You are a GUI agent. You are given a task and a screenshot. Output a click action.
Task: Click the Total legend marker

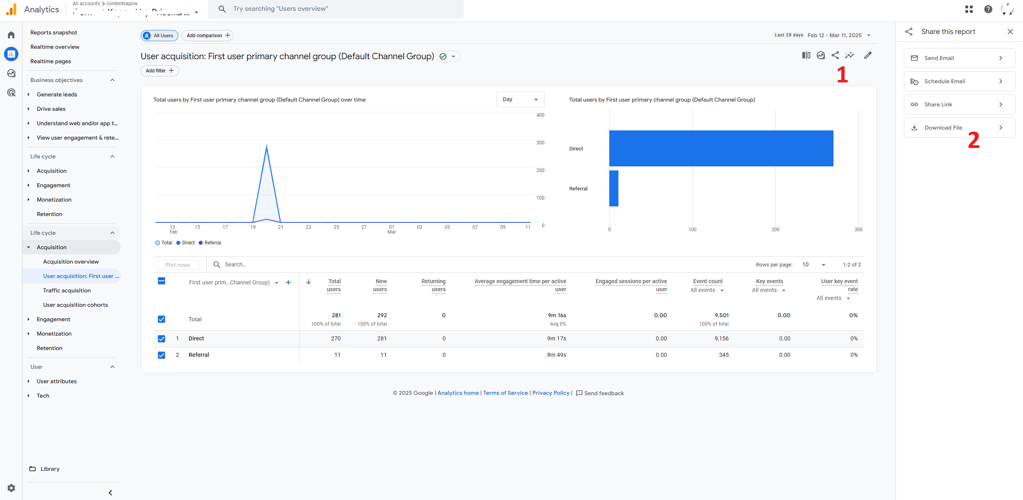coord(158,243)
